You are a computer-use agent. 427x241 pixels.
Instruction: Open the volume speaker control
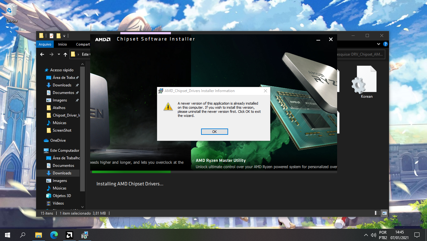point(374,235)
